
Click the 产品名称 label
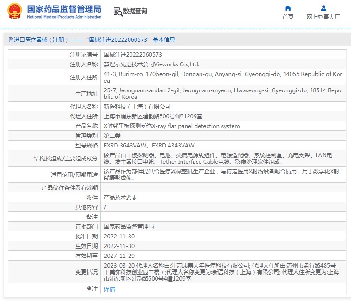point(86,126)
